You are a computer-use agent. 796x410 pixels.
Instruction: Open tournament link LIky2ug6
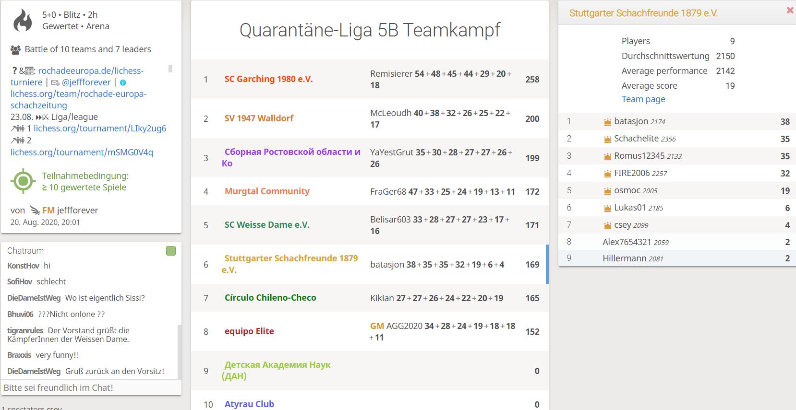100,129
